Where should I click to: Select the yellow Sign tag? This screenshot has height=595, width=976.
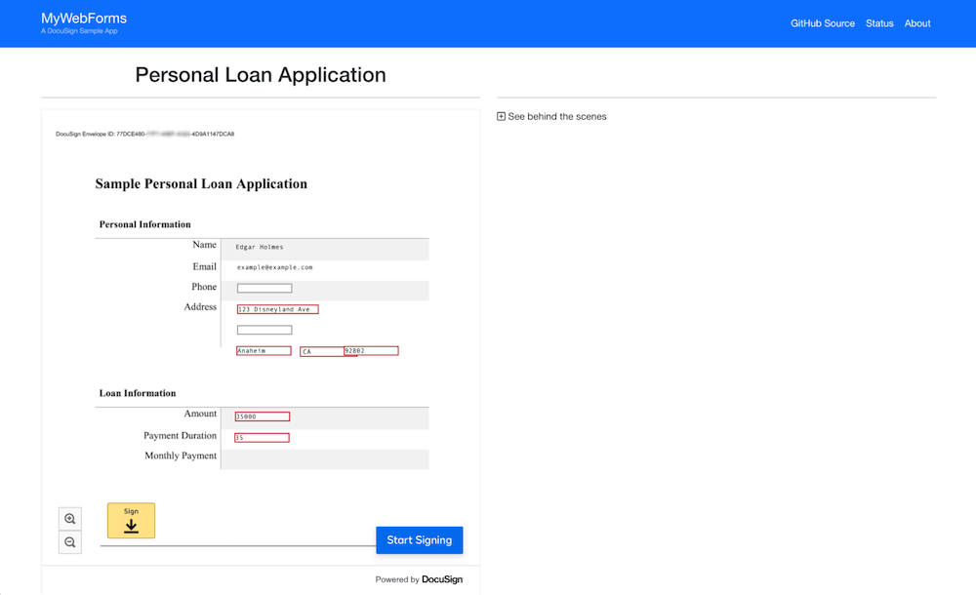pos(130,520)
